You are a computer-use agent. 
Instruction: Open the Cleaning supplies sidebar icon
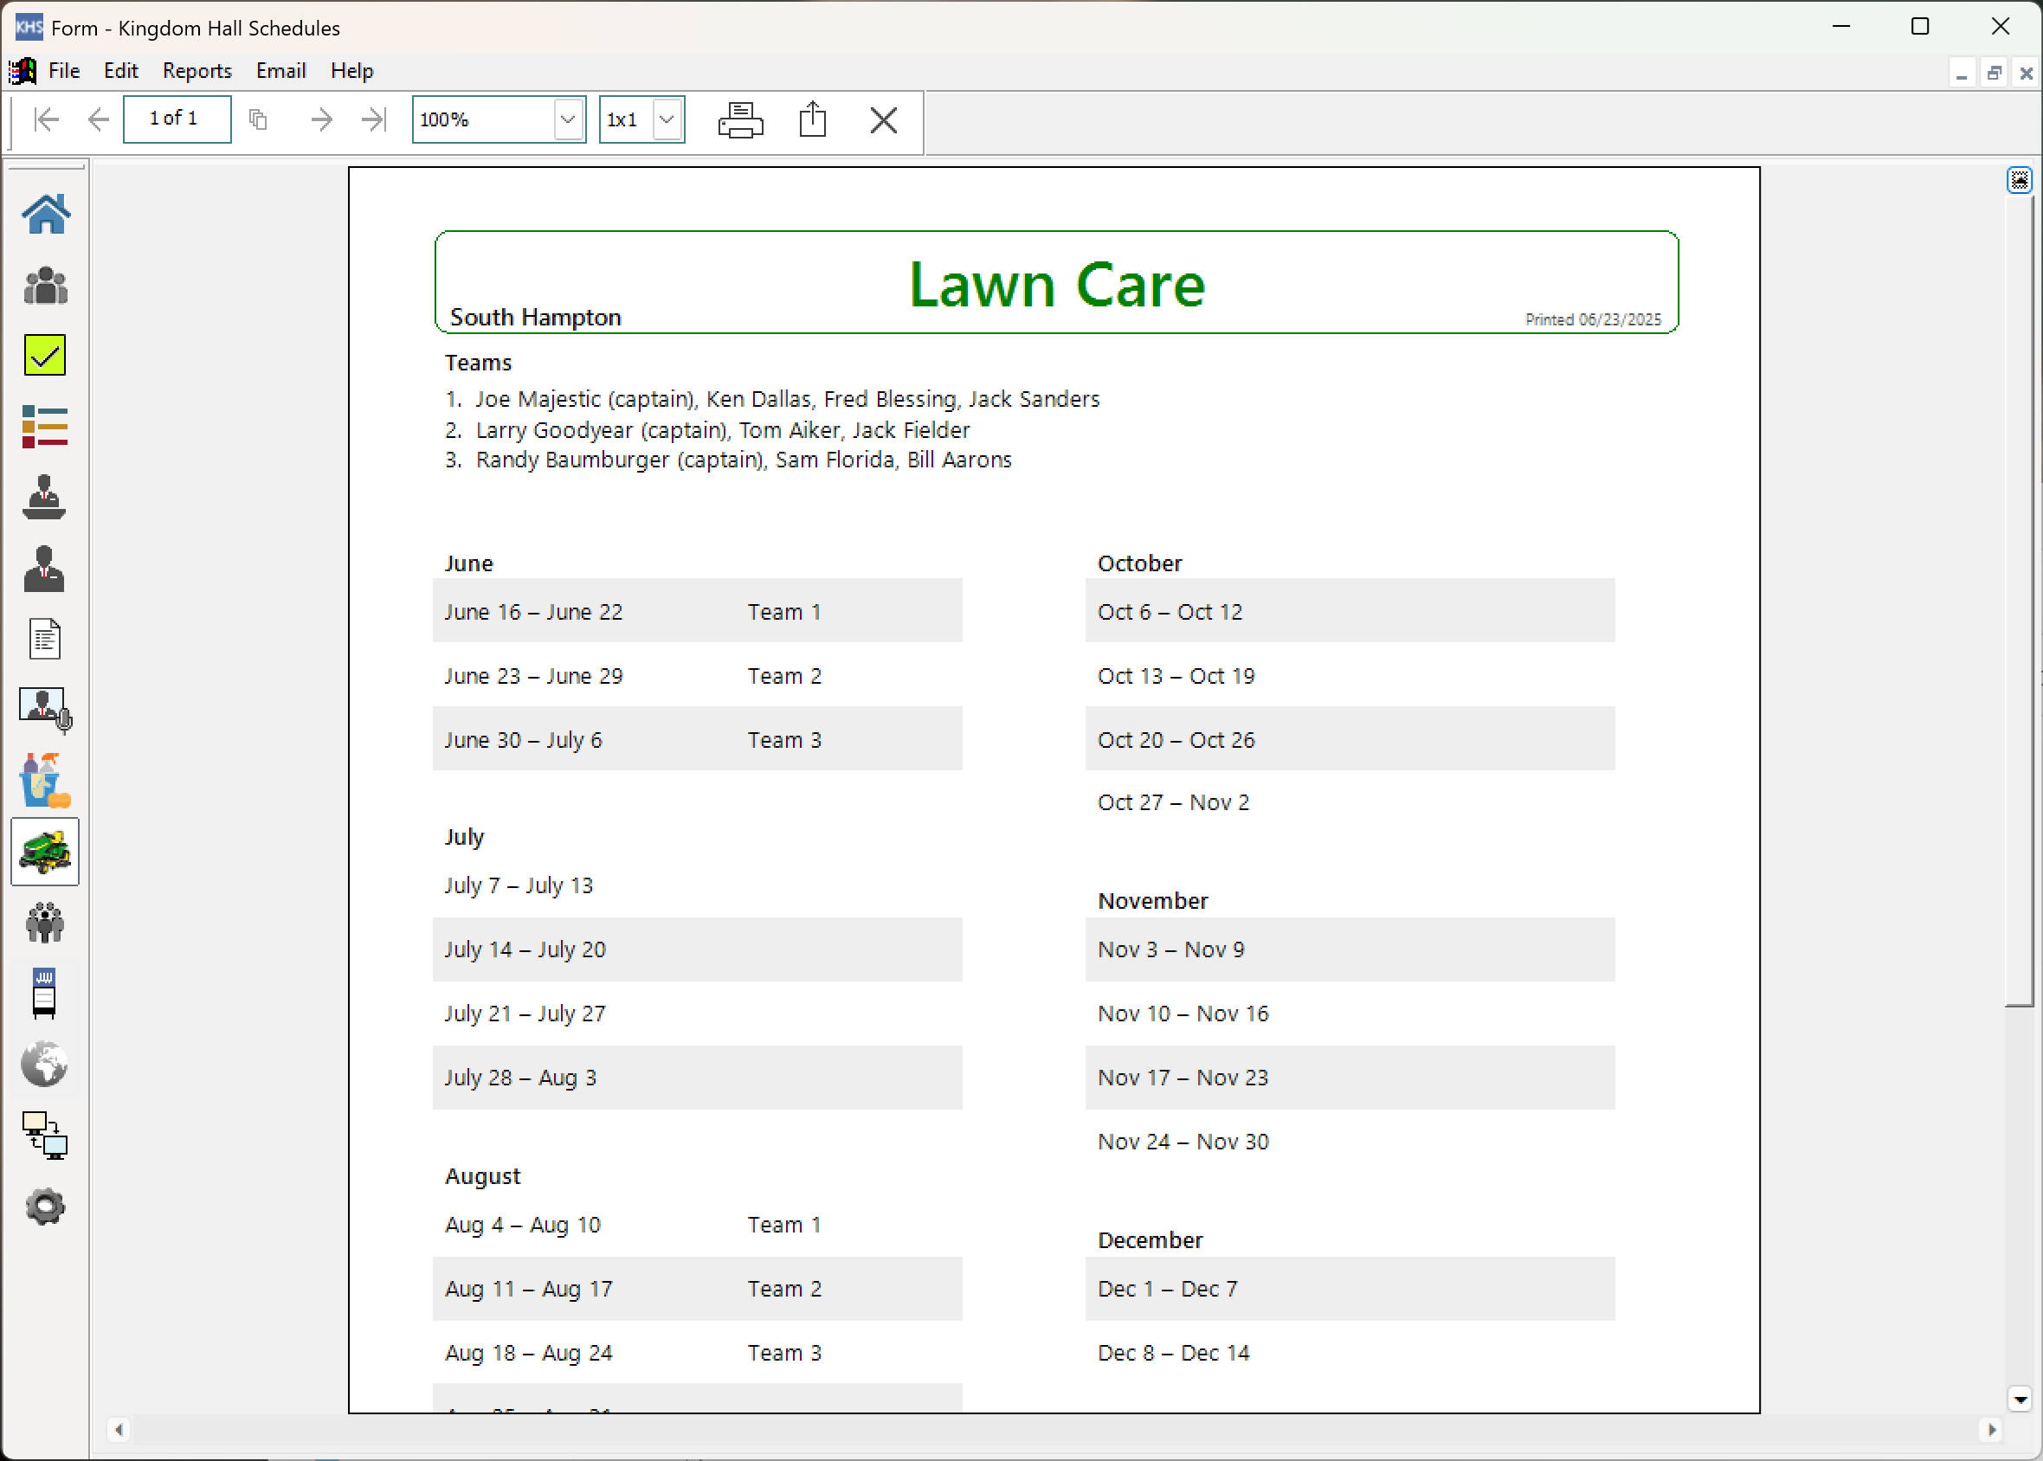click(x=45, y=780)
